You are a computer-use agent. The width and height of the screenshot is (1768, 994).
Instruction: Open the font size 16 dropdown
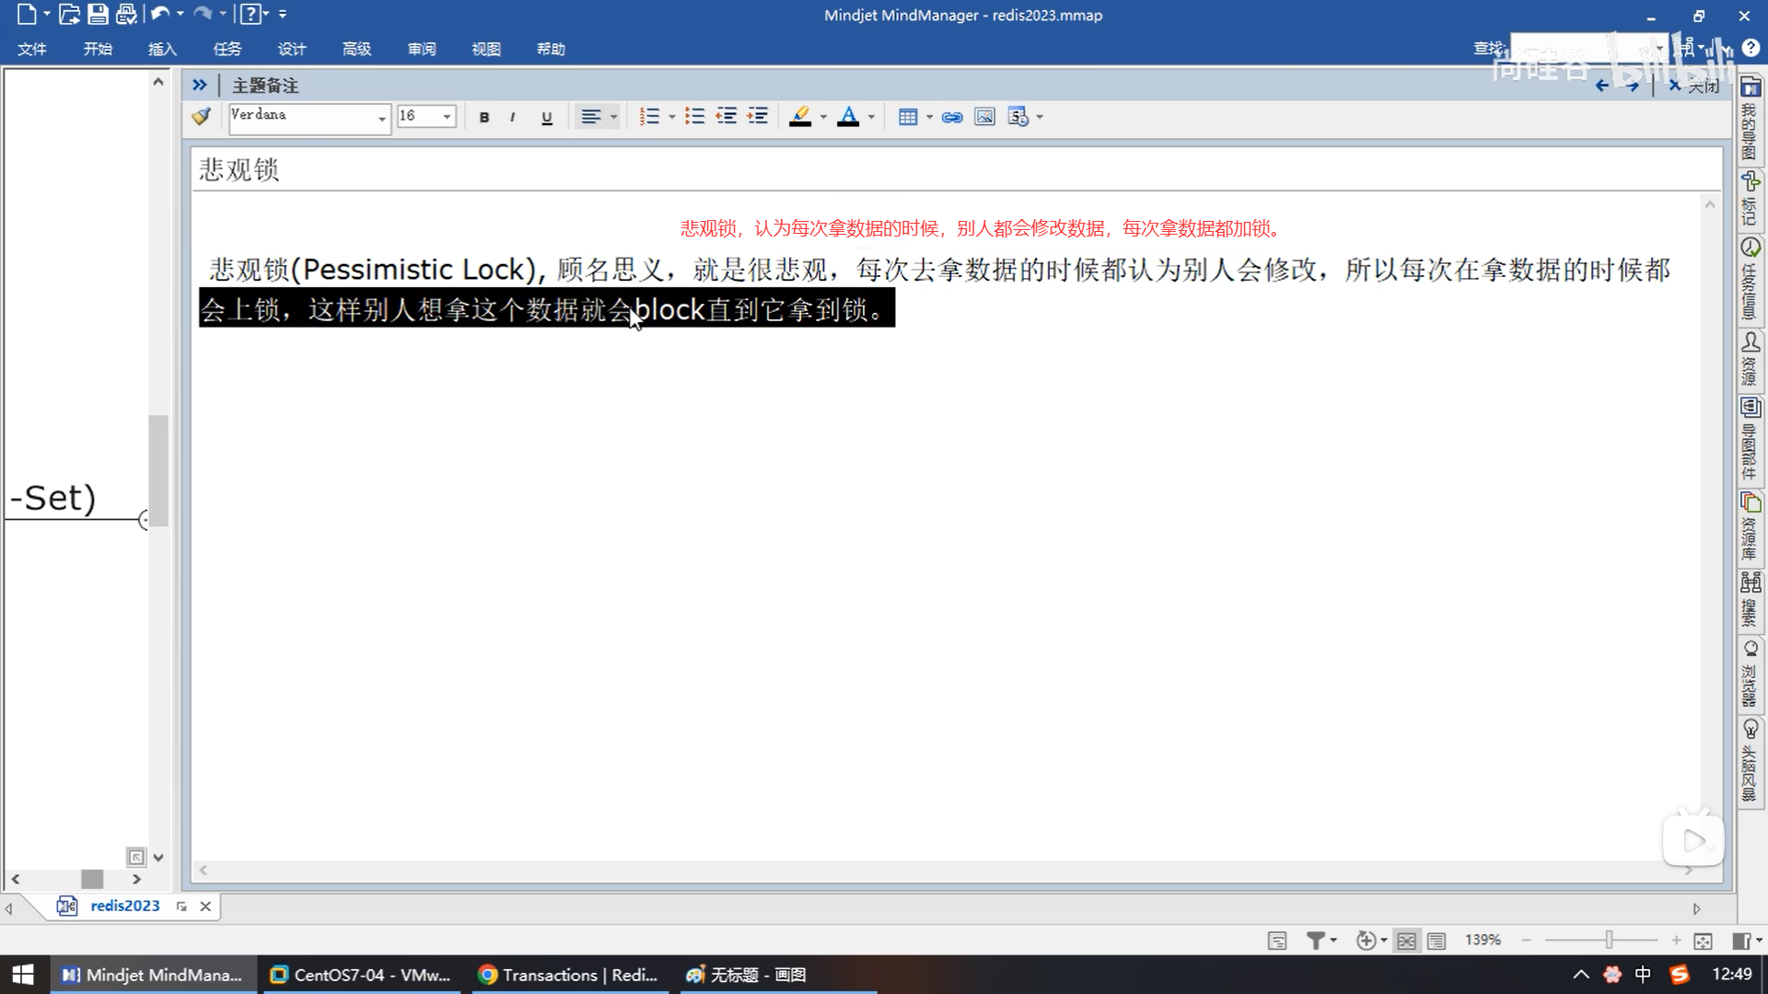click(447, 117)
